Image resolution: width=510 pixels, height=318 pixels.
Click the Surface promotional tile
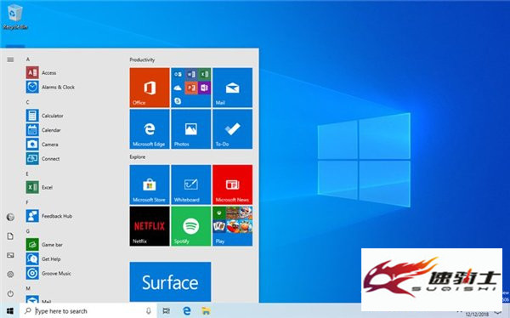[170, 282]
